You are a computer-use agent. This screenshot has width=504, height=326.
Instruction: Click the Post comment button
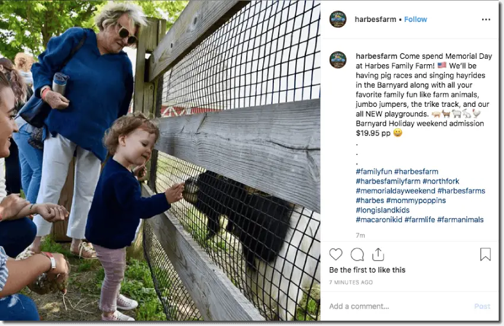pos(482,306)
